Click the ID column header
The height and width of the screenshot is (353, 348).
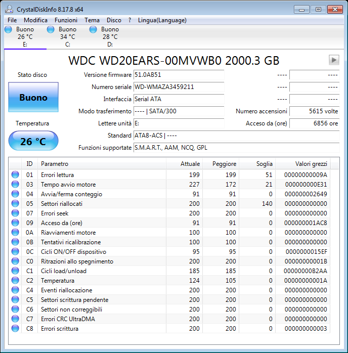(x=29, y=164)
